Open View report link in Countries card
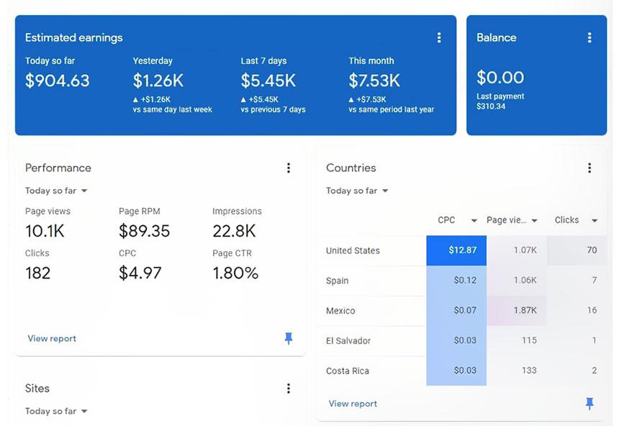 tap(353, 404)
